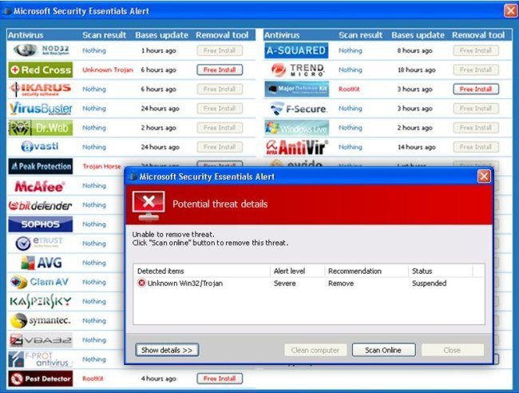Click the VirusBuster logo
Viewport: 519px width, 393px height.
click(x=41, y=109)
